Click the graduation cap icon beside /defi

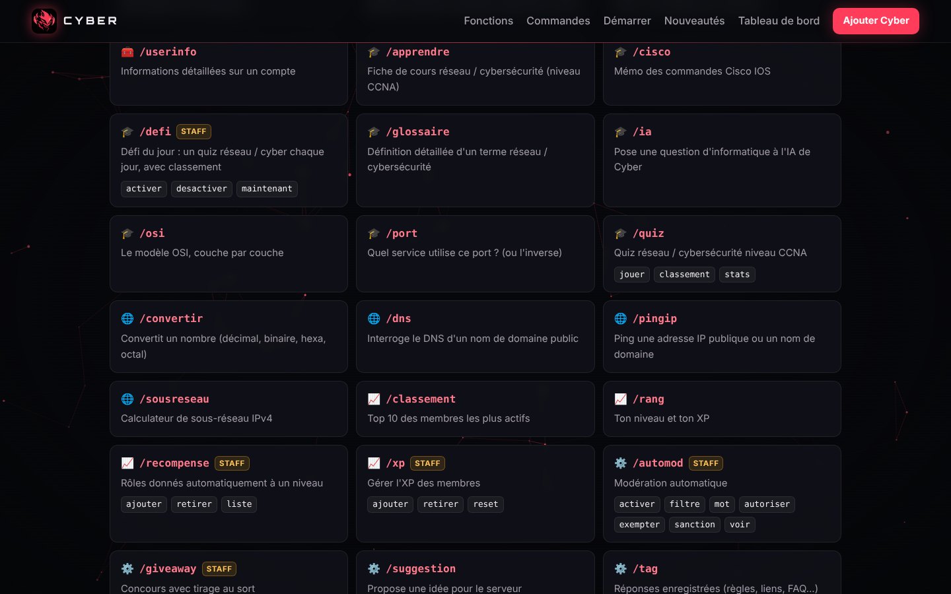pyautogui.click(x=127, y=132)
